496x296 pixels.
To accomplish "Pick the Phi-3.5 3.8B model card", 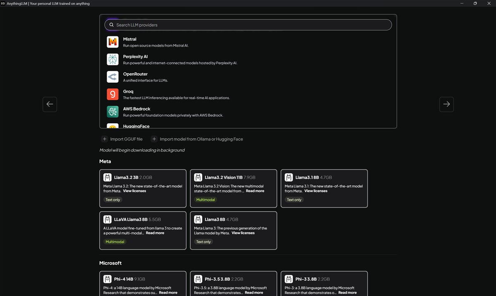I will [x=233, y=284].
